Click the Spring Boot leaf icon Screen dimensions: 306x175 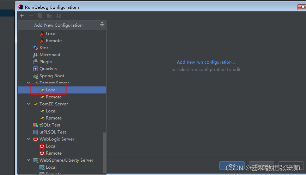pyautogui.click(x=36, y=76)
